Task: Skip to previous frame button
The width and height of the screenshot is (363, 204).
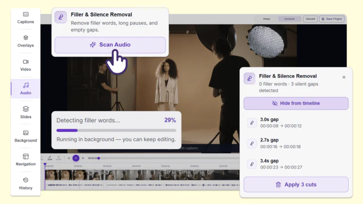Action: click(69, 158)
